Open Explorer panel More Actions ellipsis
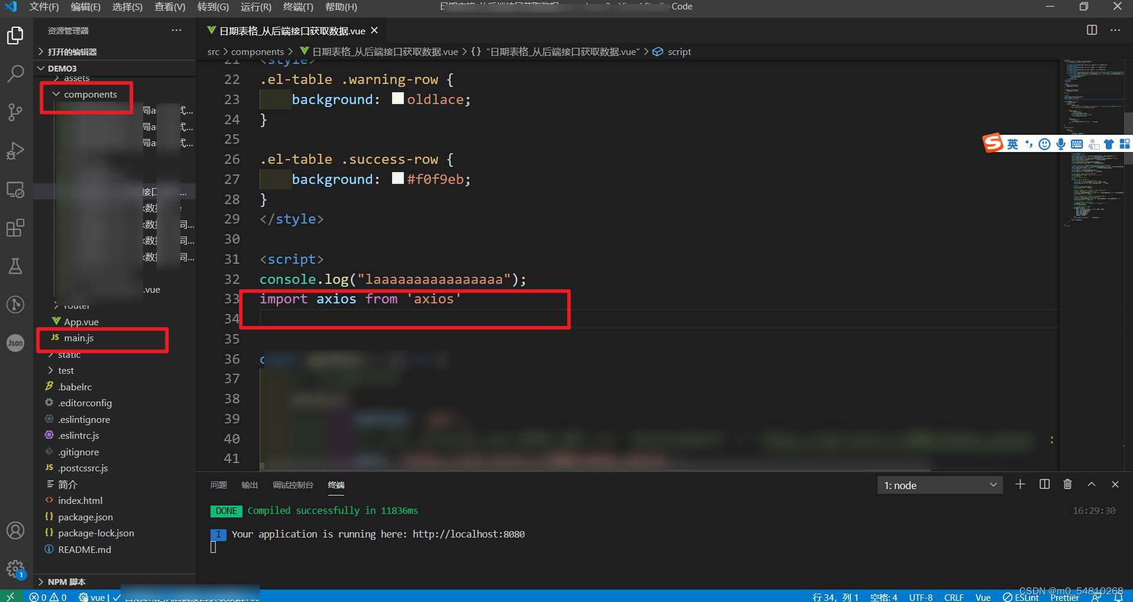Image resolution: width=1133 pixels, height=602 pixels. [x=176, y=30]
